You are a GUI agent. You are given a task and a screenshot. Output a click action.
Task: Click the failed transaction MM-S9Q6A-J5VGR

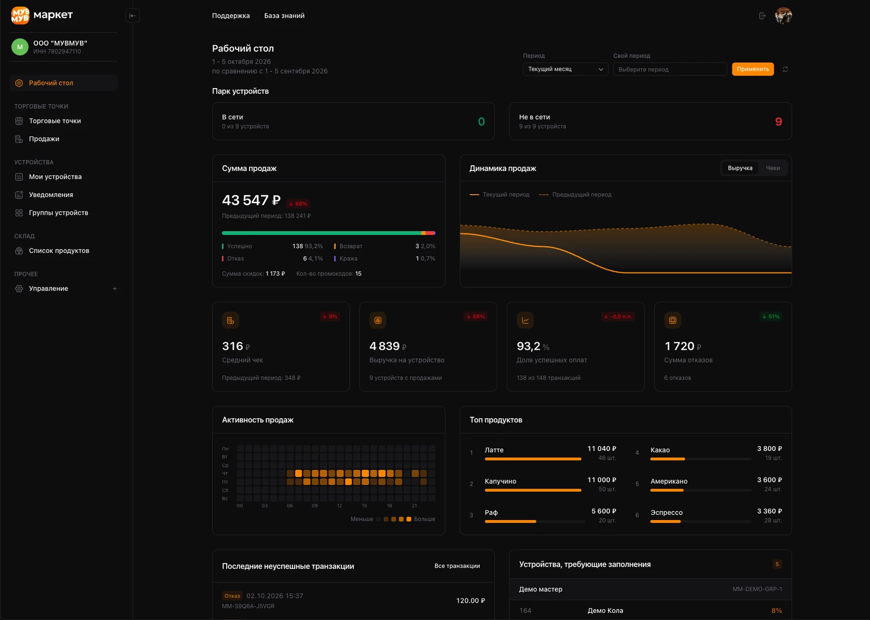click(x=353, y=601)
